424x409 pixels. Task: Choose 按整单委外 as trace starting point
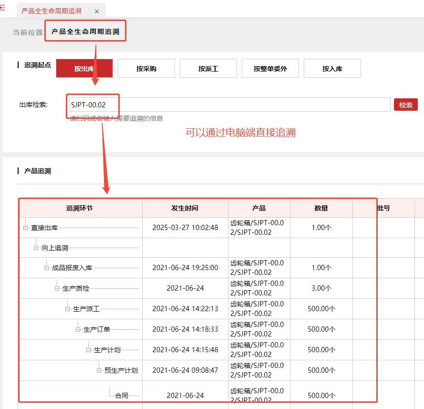270,68
